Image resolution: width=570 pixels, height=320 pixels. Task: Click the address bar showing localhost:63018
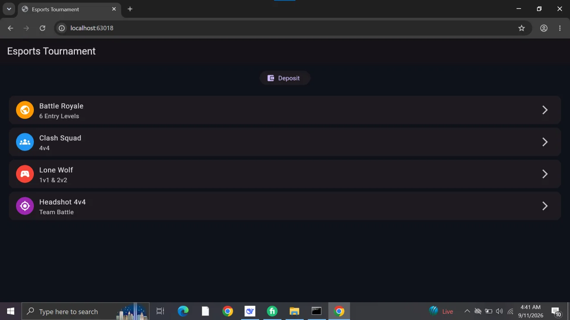[294, 28]
